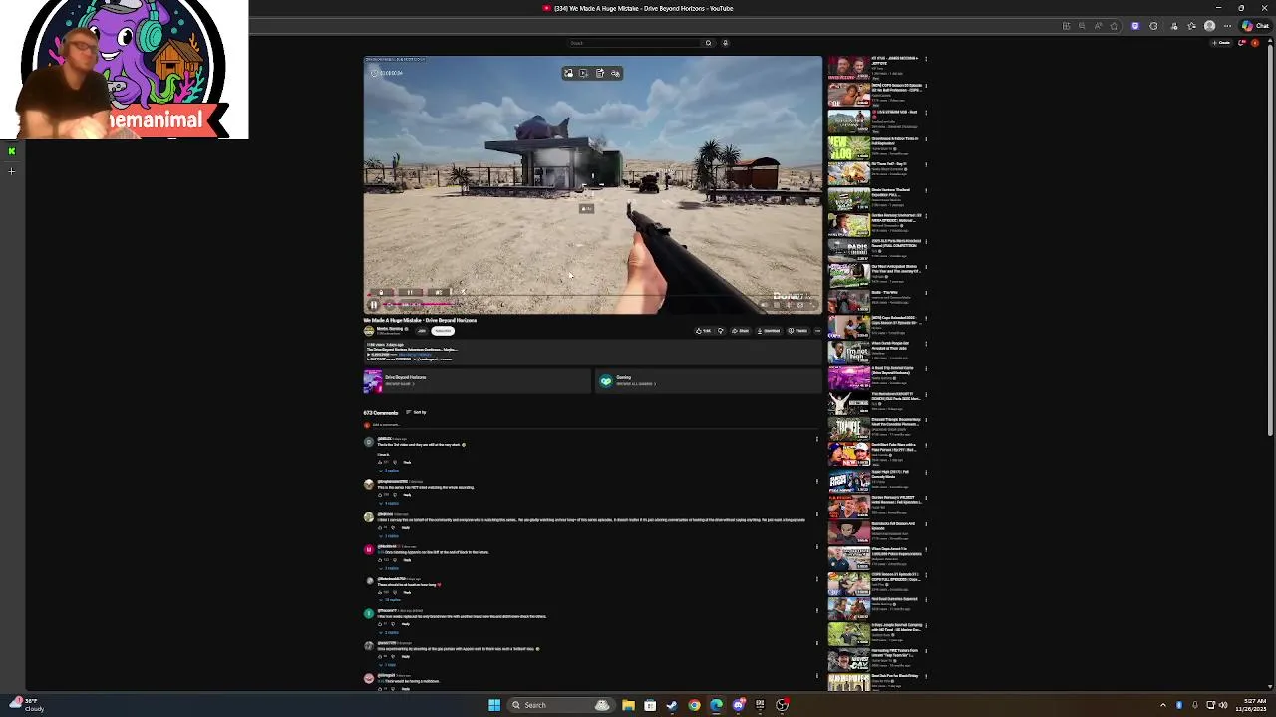Focus the YouTube search box
The width and height of the screenshot is (1276, 717).
[x=634, y=43]
